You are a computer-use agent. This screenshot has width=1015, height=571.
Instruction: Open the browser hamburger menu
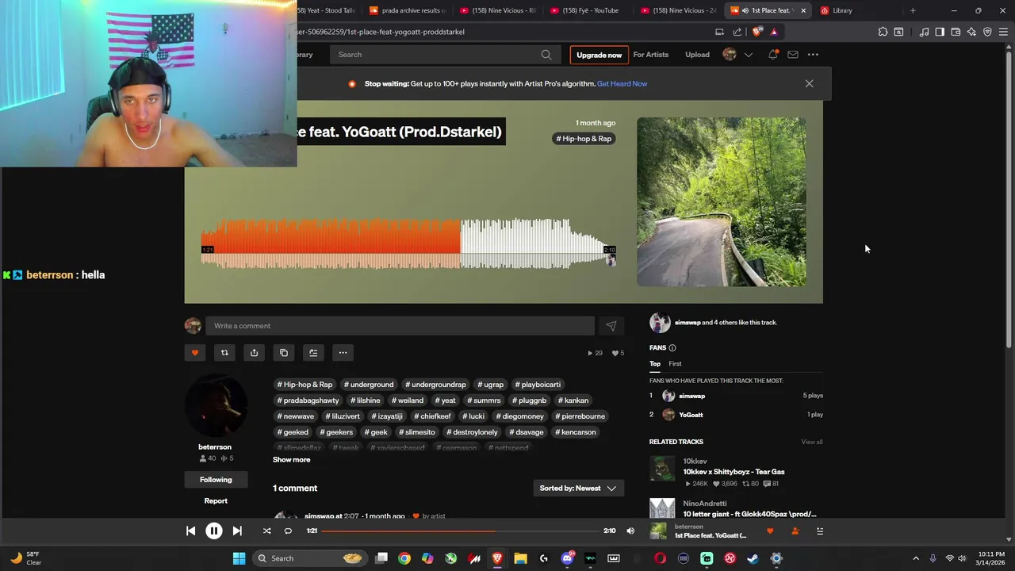(1003, 32)
